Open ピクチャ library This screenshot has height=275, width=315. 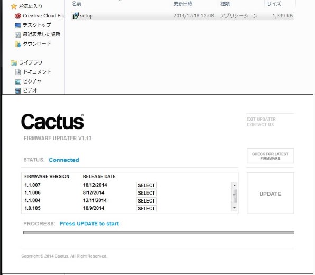pos(32,81)
